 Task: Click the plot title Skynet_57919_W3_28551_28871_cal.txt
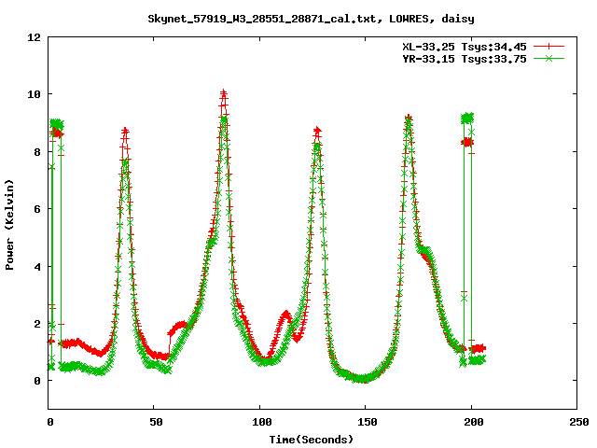coord(311,19)
